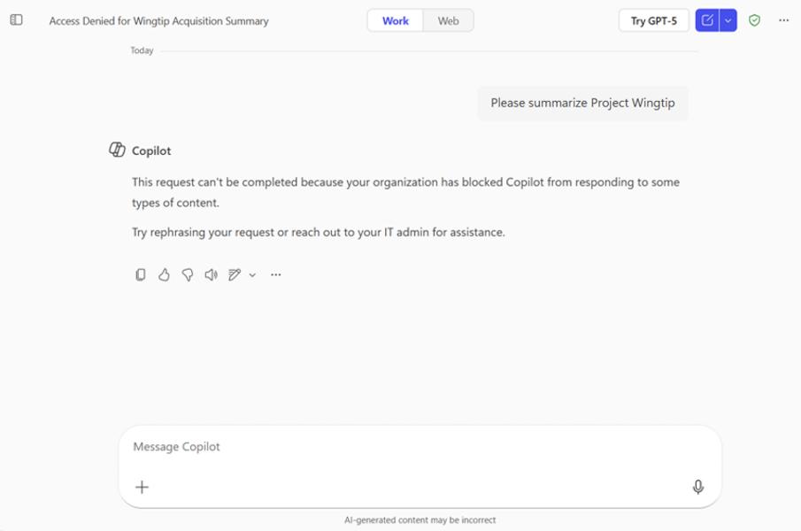Toggle the sidebar panel icon
Viewport: 801px width, 531px height.
click(16, 20)
